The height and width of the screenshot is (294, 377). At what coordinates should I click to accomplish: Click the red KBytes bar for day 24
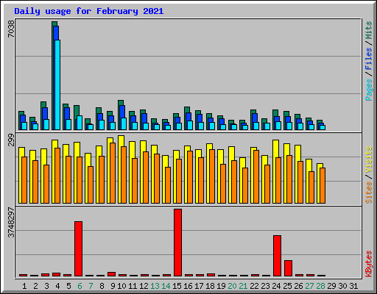coord(277,256)
